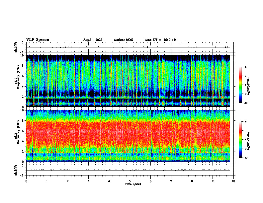Click the "ch.3(V)" waveform axis label
This screenshot has width=263, height=203.
16,170
